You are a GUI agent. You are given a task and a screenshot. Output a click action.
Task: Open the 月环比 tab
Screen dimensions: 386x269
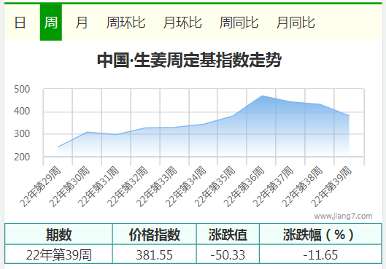tap(182, 23)
